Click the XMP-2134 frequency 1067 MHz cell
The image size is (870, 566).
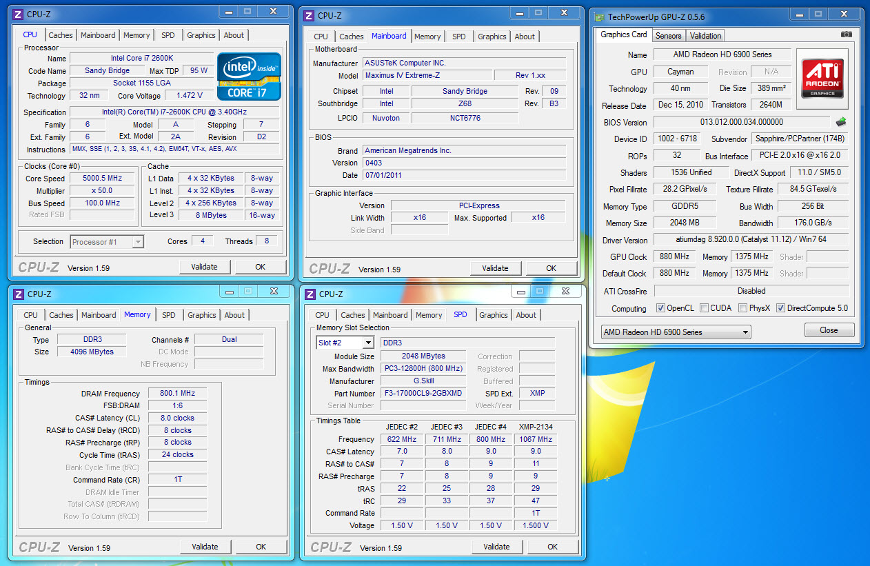536,439
